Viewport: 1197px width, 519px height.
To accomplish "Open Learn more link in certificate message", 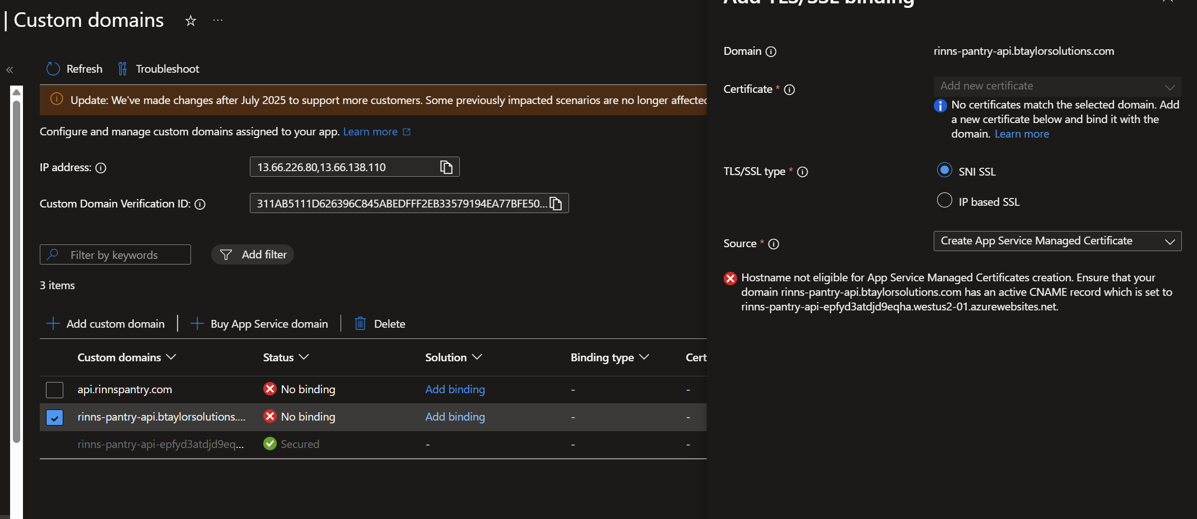I will coord(1022,134).
